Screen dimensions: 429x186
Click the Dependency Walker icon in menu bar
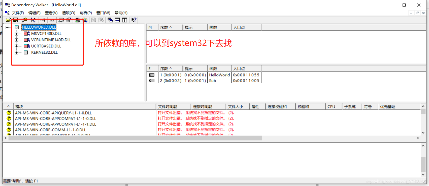coord(7,13)
